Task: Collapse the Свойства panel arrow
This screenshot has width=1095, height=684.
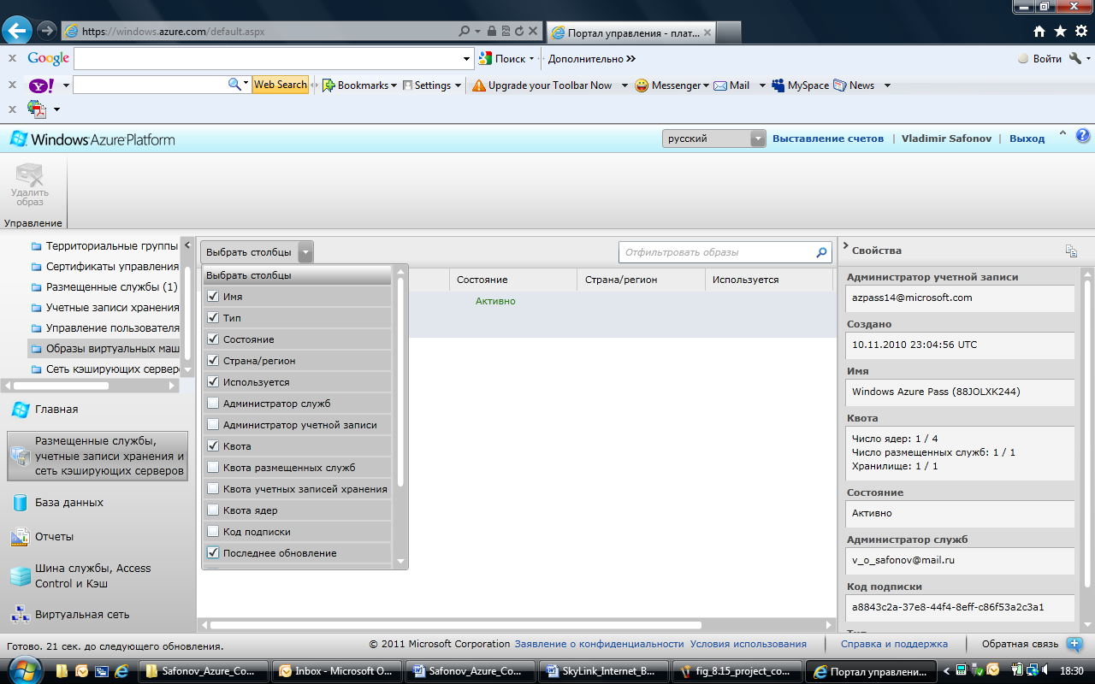Action: [x=845, y=247]
